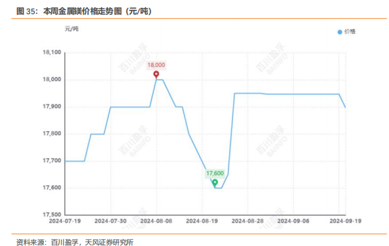This screenshot has height=246, width=389.
Task: Click y-axis label 17,800
Action: point(52,134)
